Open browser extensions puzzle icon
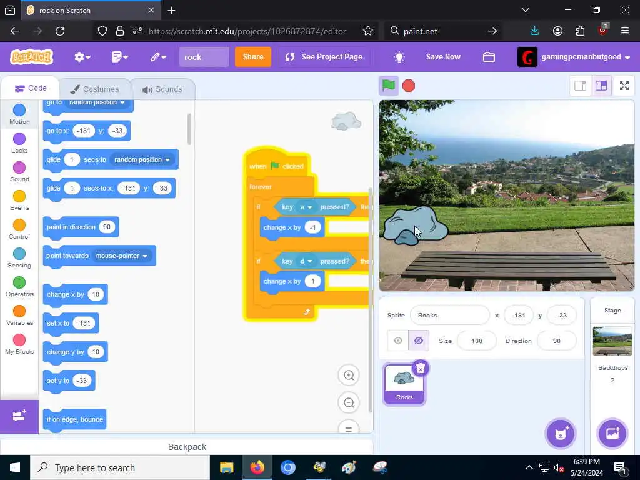Screen dimensions: 640x480 pyautogui.click(x=579, y=31)
